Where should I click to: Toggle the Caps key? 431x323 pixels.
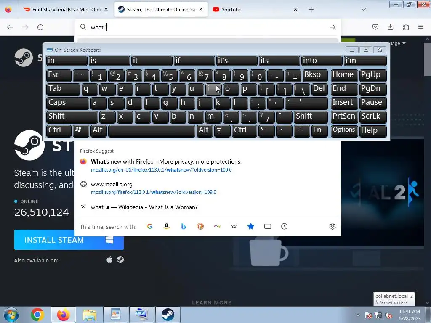[x=67, y=103]
